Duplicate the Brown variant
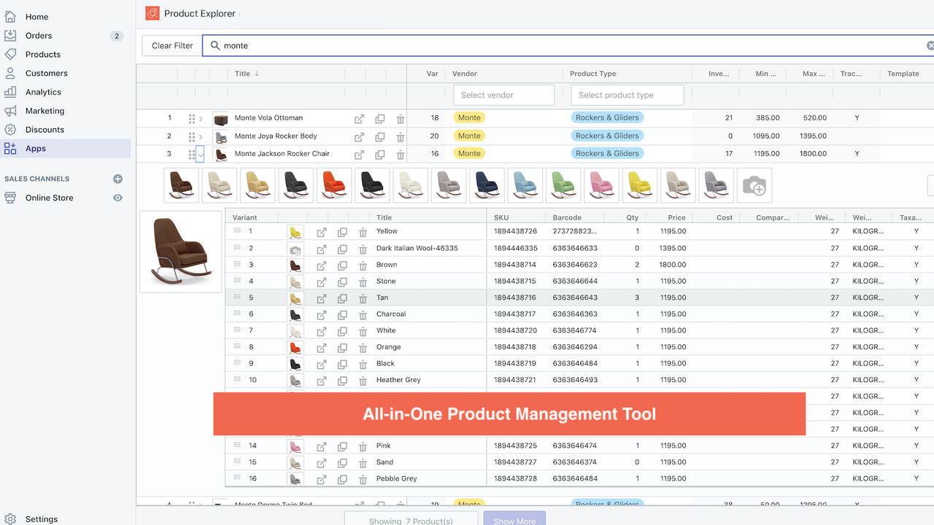 coord(342,265)
